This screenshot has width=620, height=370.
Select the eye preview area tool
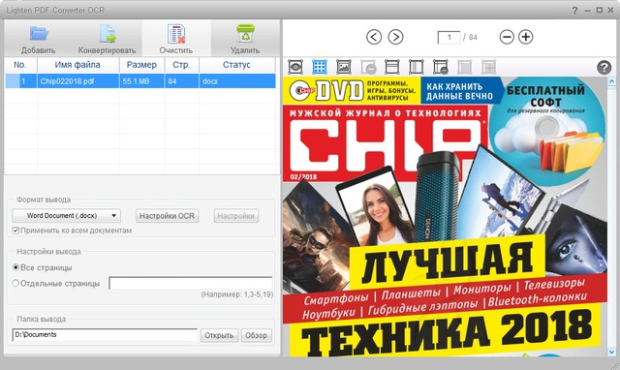tap(295, 67)
